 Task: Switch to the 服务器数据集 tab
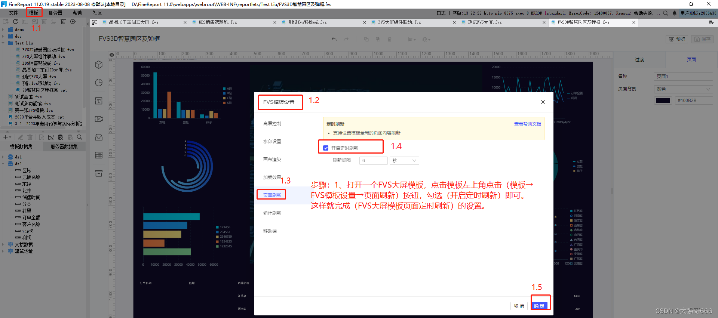pyautogui.click(x=64, y=147)
